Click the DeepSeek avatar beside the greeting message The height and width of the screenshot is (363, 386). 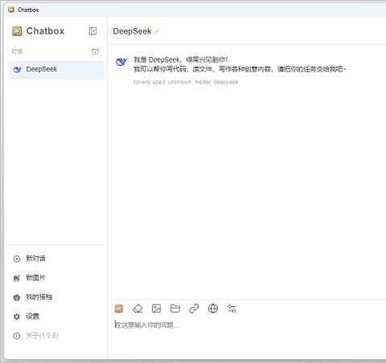pyautogui.click(x=121, y=62)
